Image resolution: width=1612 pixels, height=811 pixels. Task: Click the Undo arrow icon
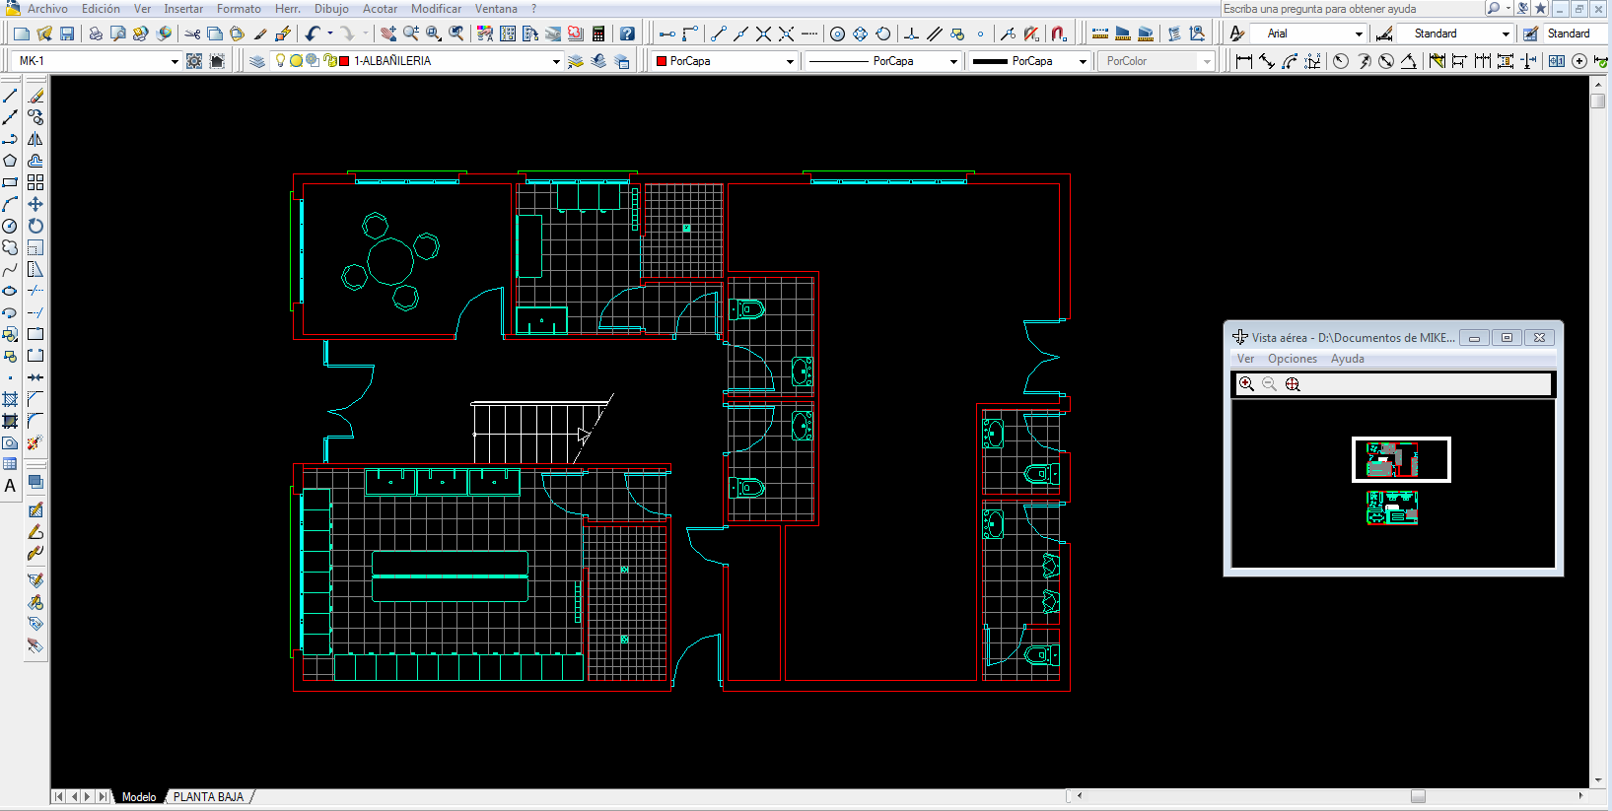(313, 34)
